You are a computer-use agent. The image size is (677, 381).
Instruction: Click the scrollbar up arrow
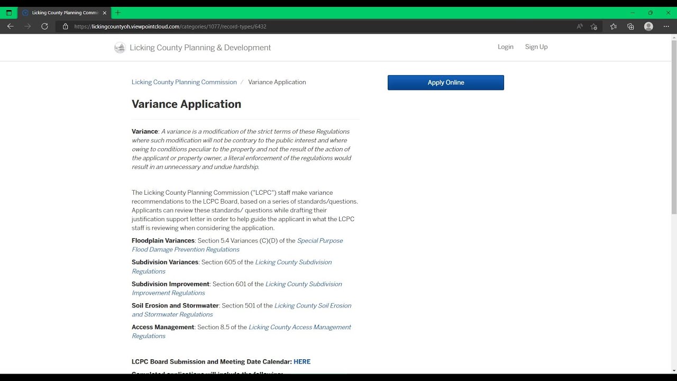pyautogui.click(x=674, y=37)
